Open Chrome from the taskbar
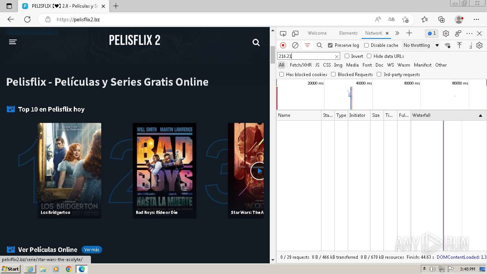 point(68,269)
